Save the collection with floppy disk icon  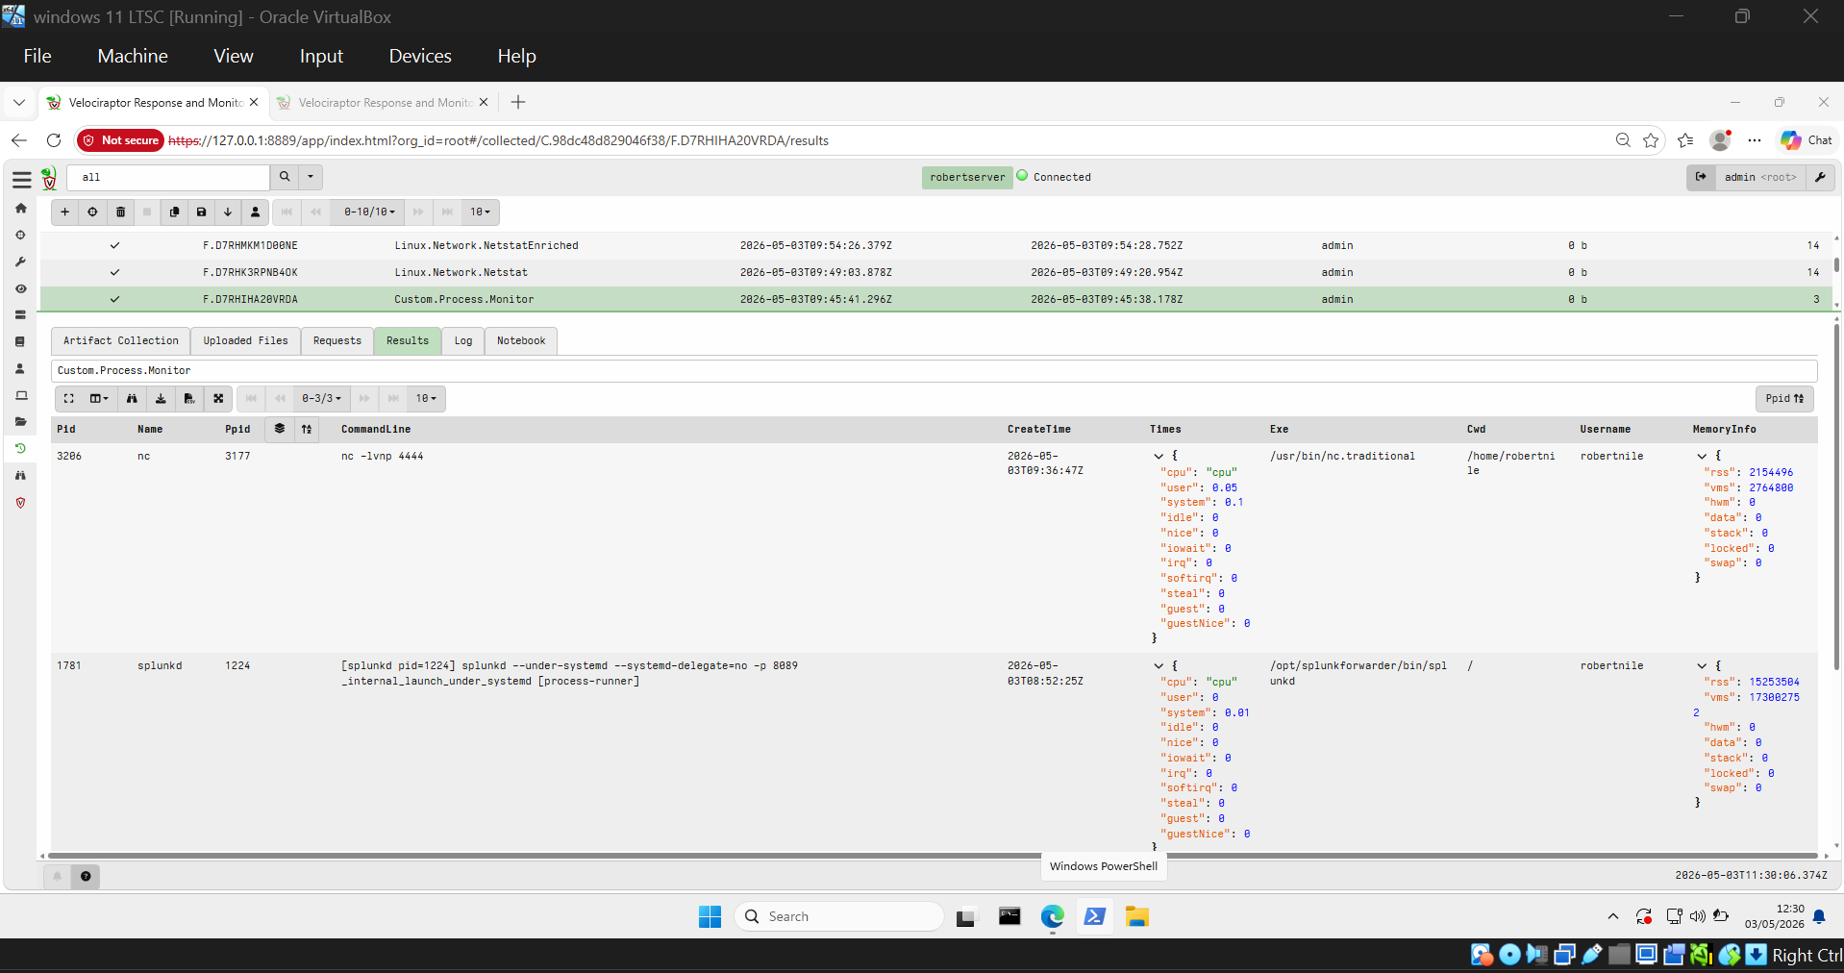coord(201,212)
